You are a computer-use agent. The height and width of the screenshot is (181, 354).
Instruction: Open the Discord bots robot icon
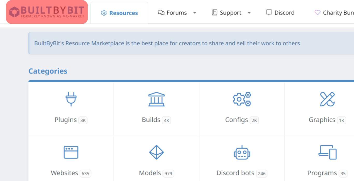pyautogui.click(x=242, y=153)
